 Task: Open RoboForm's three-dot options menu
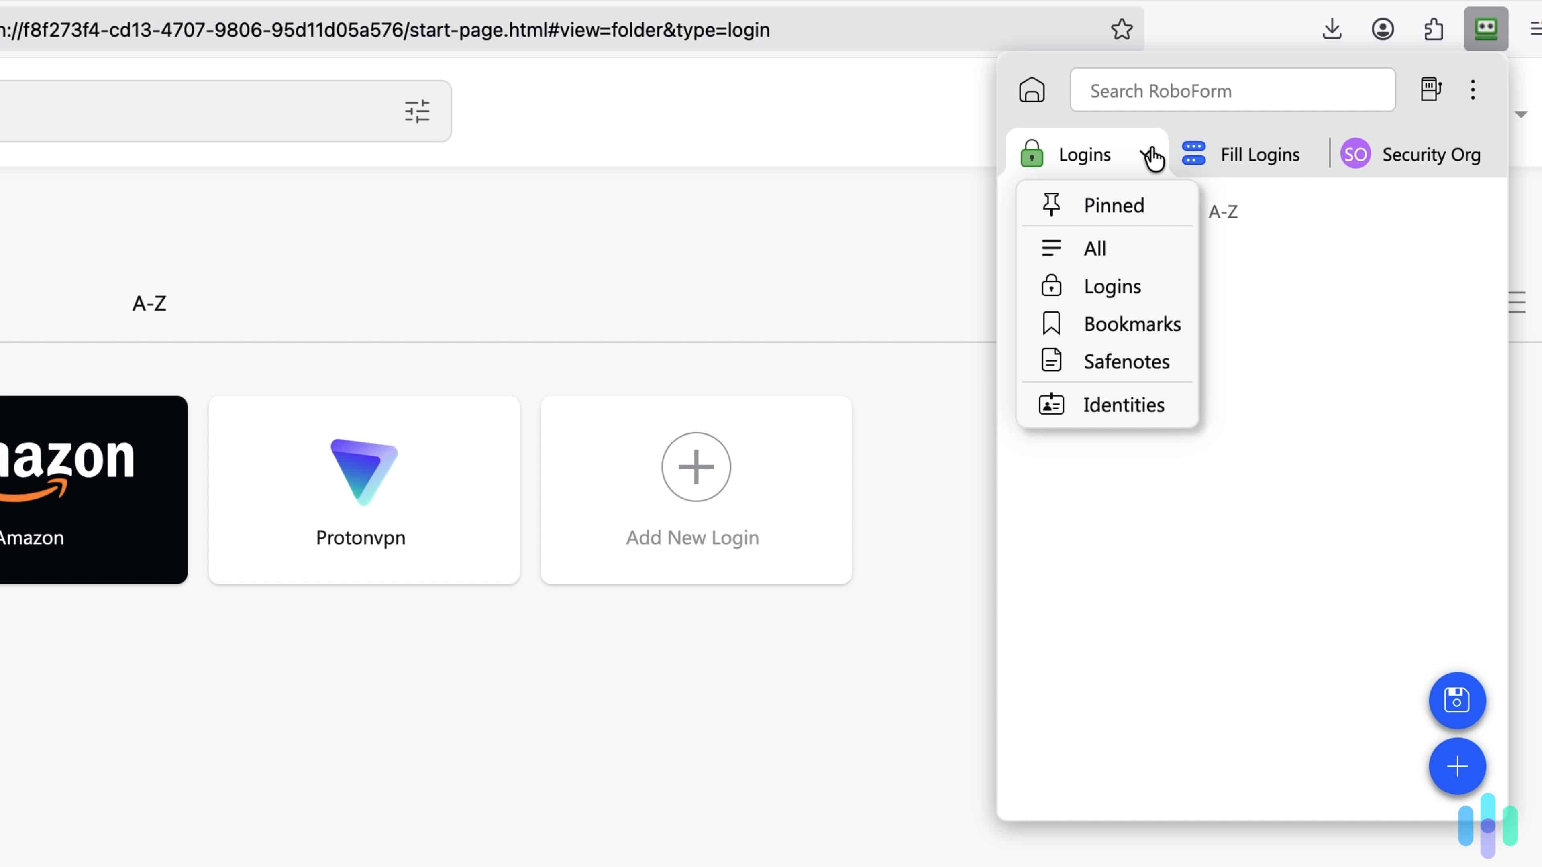pyautogui.click(x=1473, y=90)
